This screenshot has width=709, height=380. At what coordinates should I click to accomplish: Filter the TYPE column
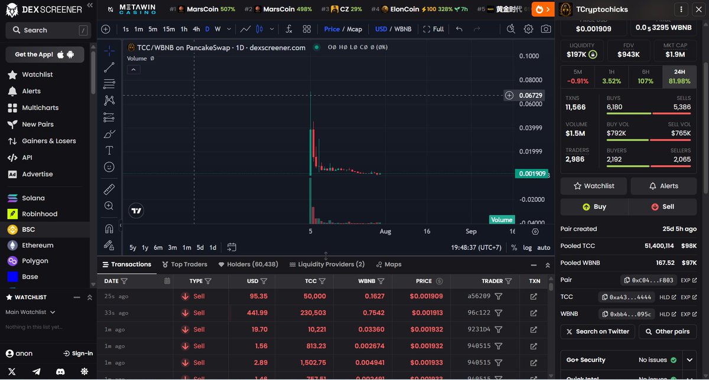[x=208, y=281]
